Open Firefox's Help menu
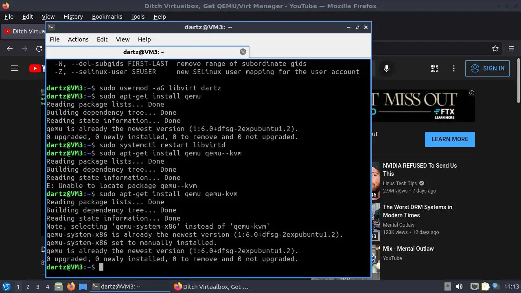 coord(160,17)
